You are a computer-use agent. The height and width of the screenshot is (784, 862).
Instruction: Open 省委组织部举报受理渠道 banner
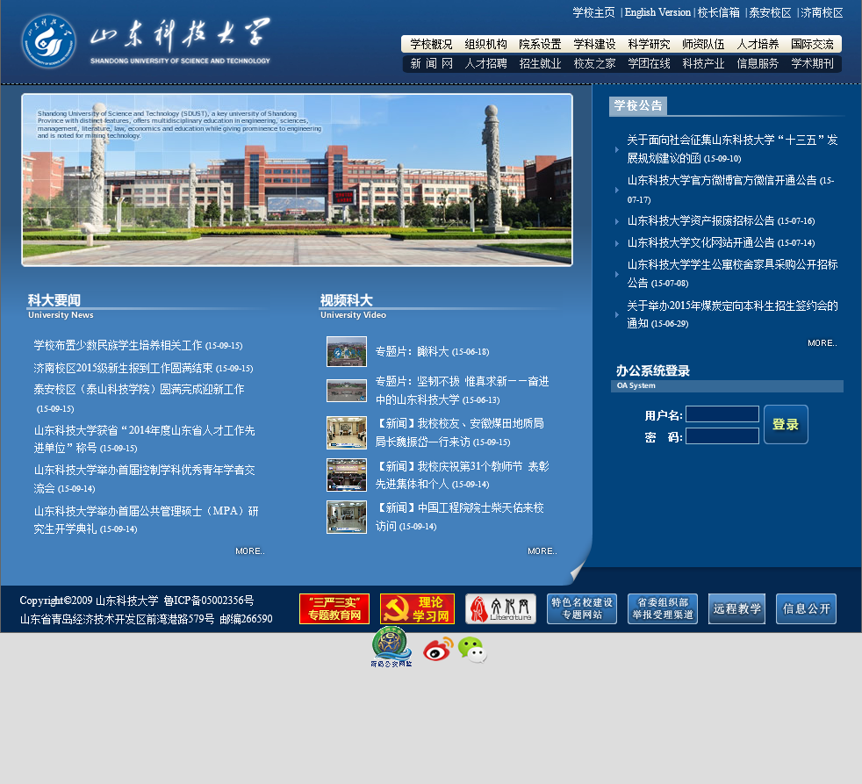[663, 608]
